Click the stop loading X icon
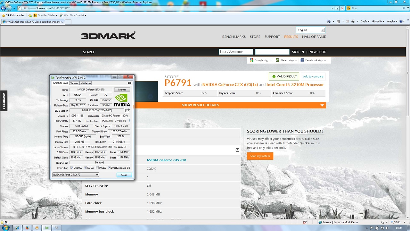410x231 pixels. point(342,8)
